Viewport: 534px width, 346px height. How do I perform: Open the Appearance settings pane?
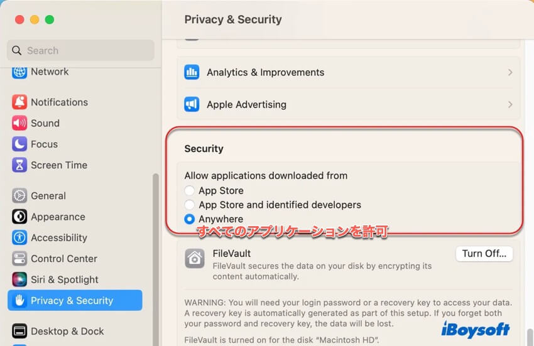pos(57,217)
